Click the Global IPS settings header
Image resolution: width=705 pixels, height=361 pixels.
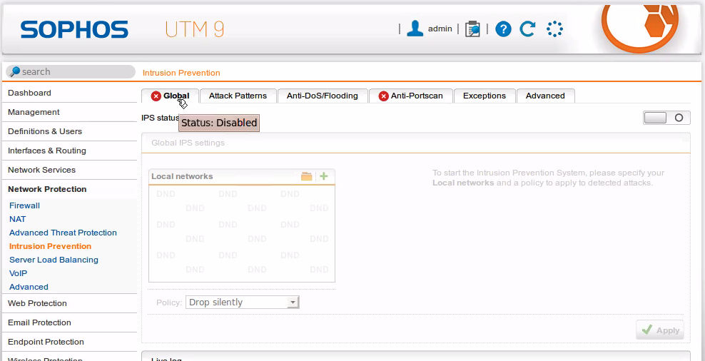click(416, 143)
